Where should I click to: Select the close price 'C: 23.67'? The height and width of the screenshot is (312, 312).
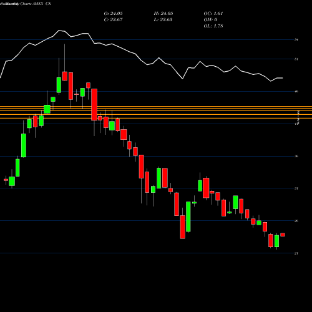(x=113, y=20)
